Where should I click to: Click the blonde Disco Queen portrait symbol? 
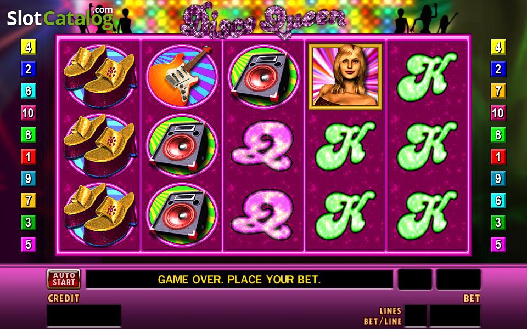coord(345,77)
